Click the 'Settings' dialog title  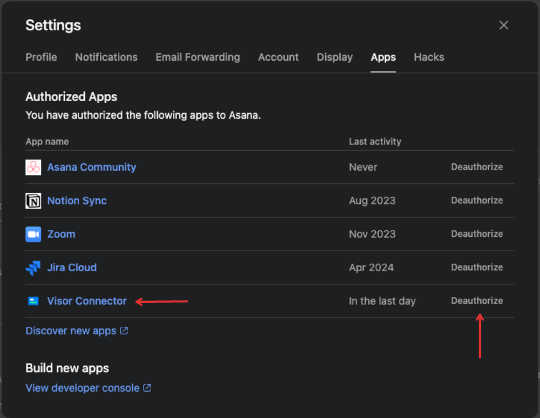pyautogui.click(x=53, y=25)
